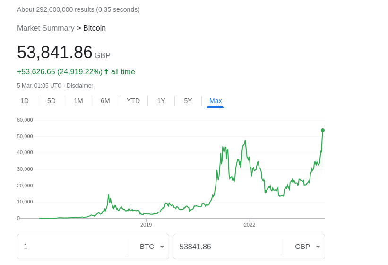This screenshot has width=388, height=265.
Task: Show the 1M price chart
Action: 78,101
